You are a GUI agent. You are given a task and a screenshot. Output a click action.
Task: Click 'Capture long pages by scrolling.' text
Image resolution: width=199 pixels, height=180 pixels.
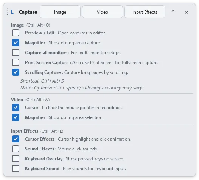[96, 72]
